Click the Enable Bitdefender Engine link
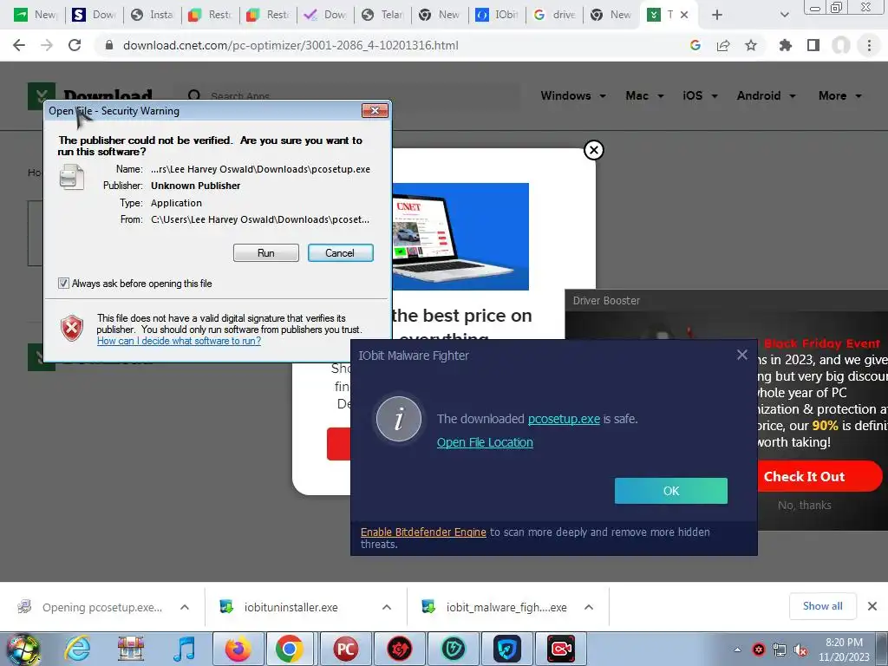The image size is (888, 666). pyautogui.click(x=423, y=532)
